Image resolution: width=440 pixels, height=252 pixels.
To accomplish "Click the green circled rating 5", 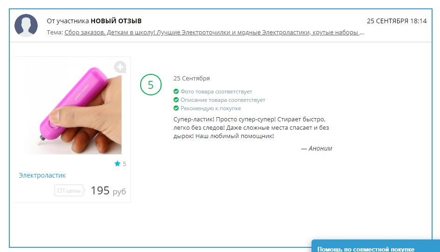I will pyautogui.click(x=151, y=85).
